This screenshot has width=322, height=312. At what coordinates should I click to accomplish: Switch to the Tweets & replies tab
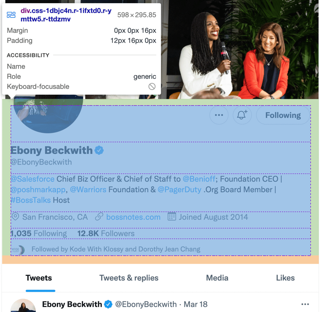pos(129,278)
